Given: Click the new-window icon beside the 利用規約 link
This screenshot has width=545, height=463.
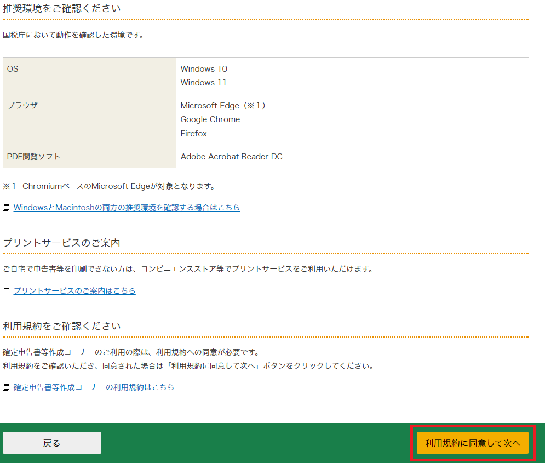Looking at the screenshot, I should point(7,388).
